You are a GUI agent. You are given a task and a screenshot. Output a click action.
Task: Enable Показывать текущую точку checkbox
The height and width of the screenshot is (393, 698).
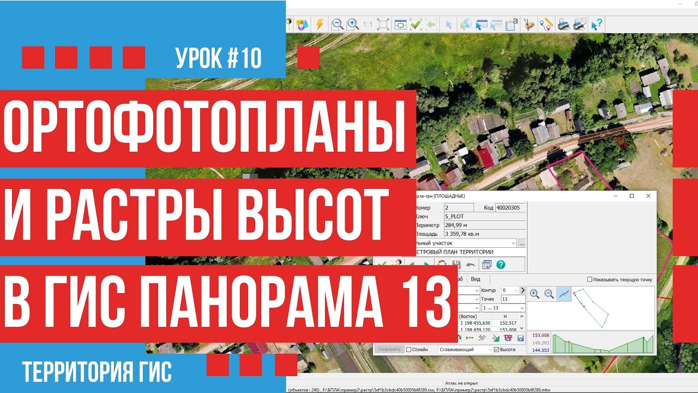pos(590,279)
